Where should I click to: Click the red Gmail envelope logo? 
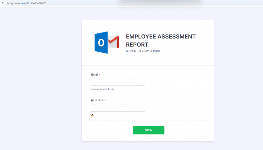click(114, 42)
